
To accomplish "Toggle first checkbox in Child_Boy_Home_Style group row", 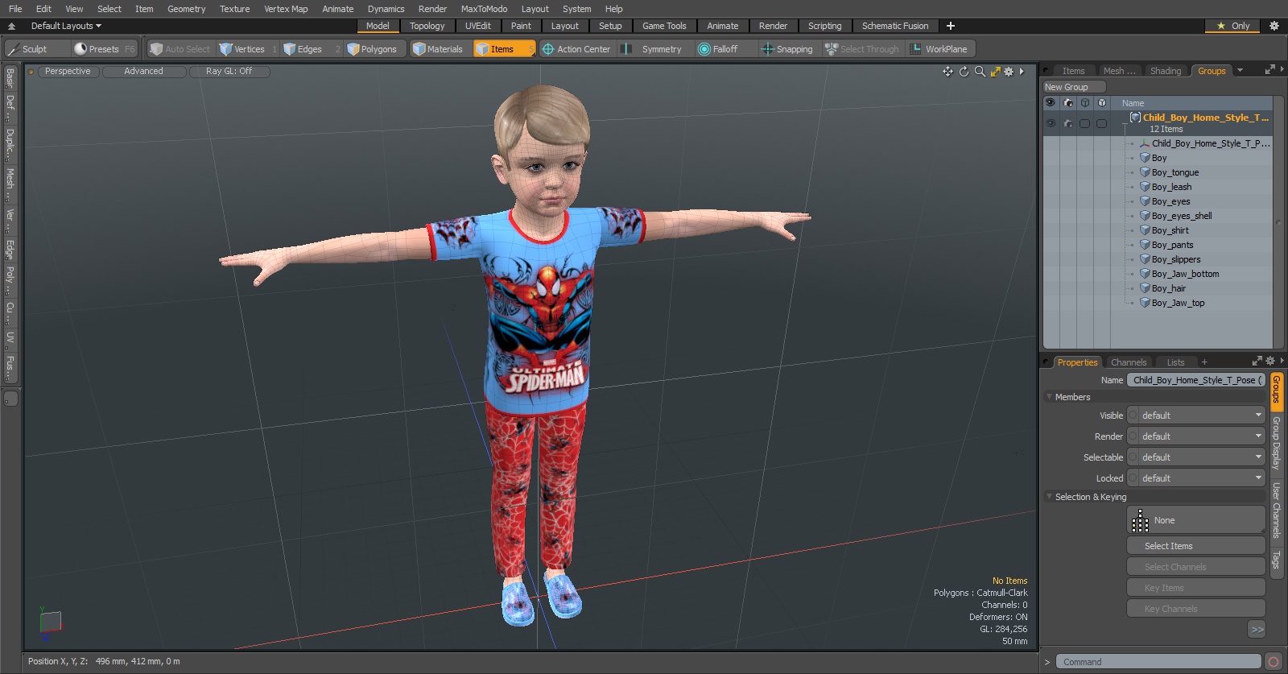I will tap(1084, 123).
